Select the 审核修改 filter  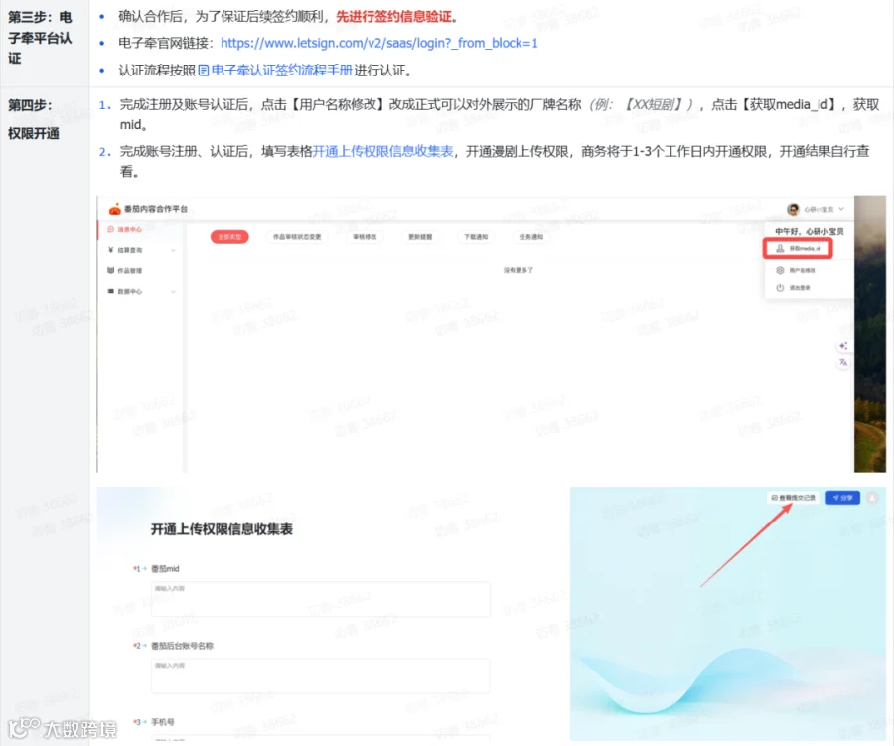click(365, 237)
